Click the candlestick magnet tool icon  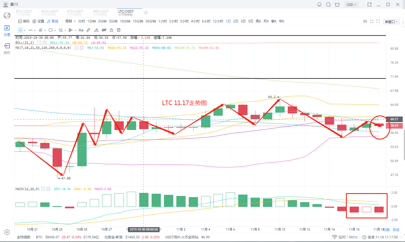(104, 30)
